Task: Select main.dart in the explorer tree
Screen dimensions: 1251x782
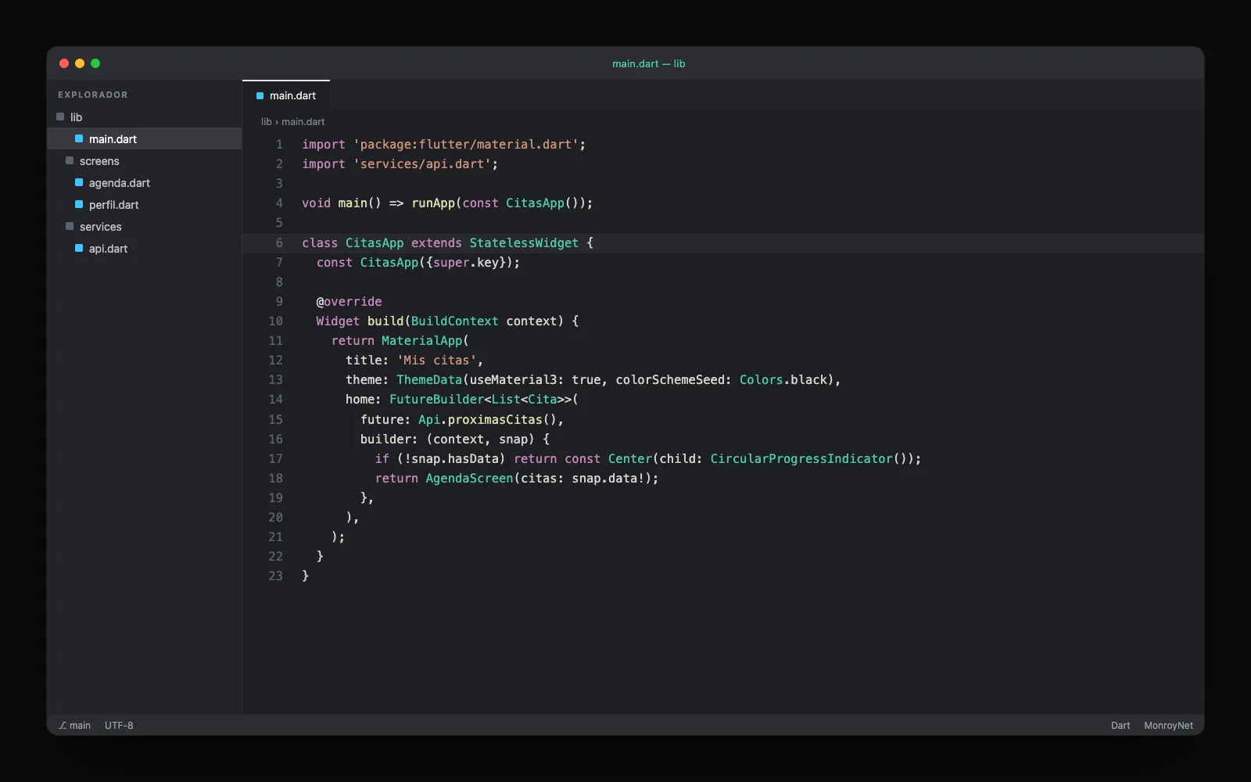Action: coord(145,139)
